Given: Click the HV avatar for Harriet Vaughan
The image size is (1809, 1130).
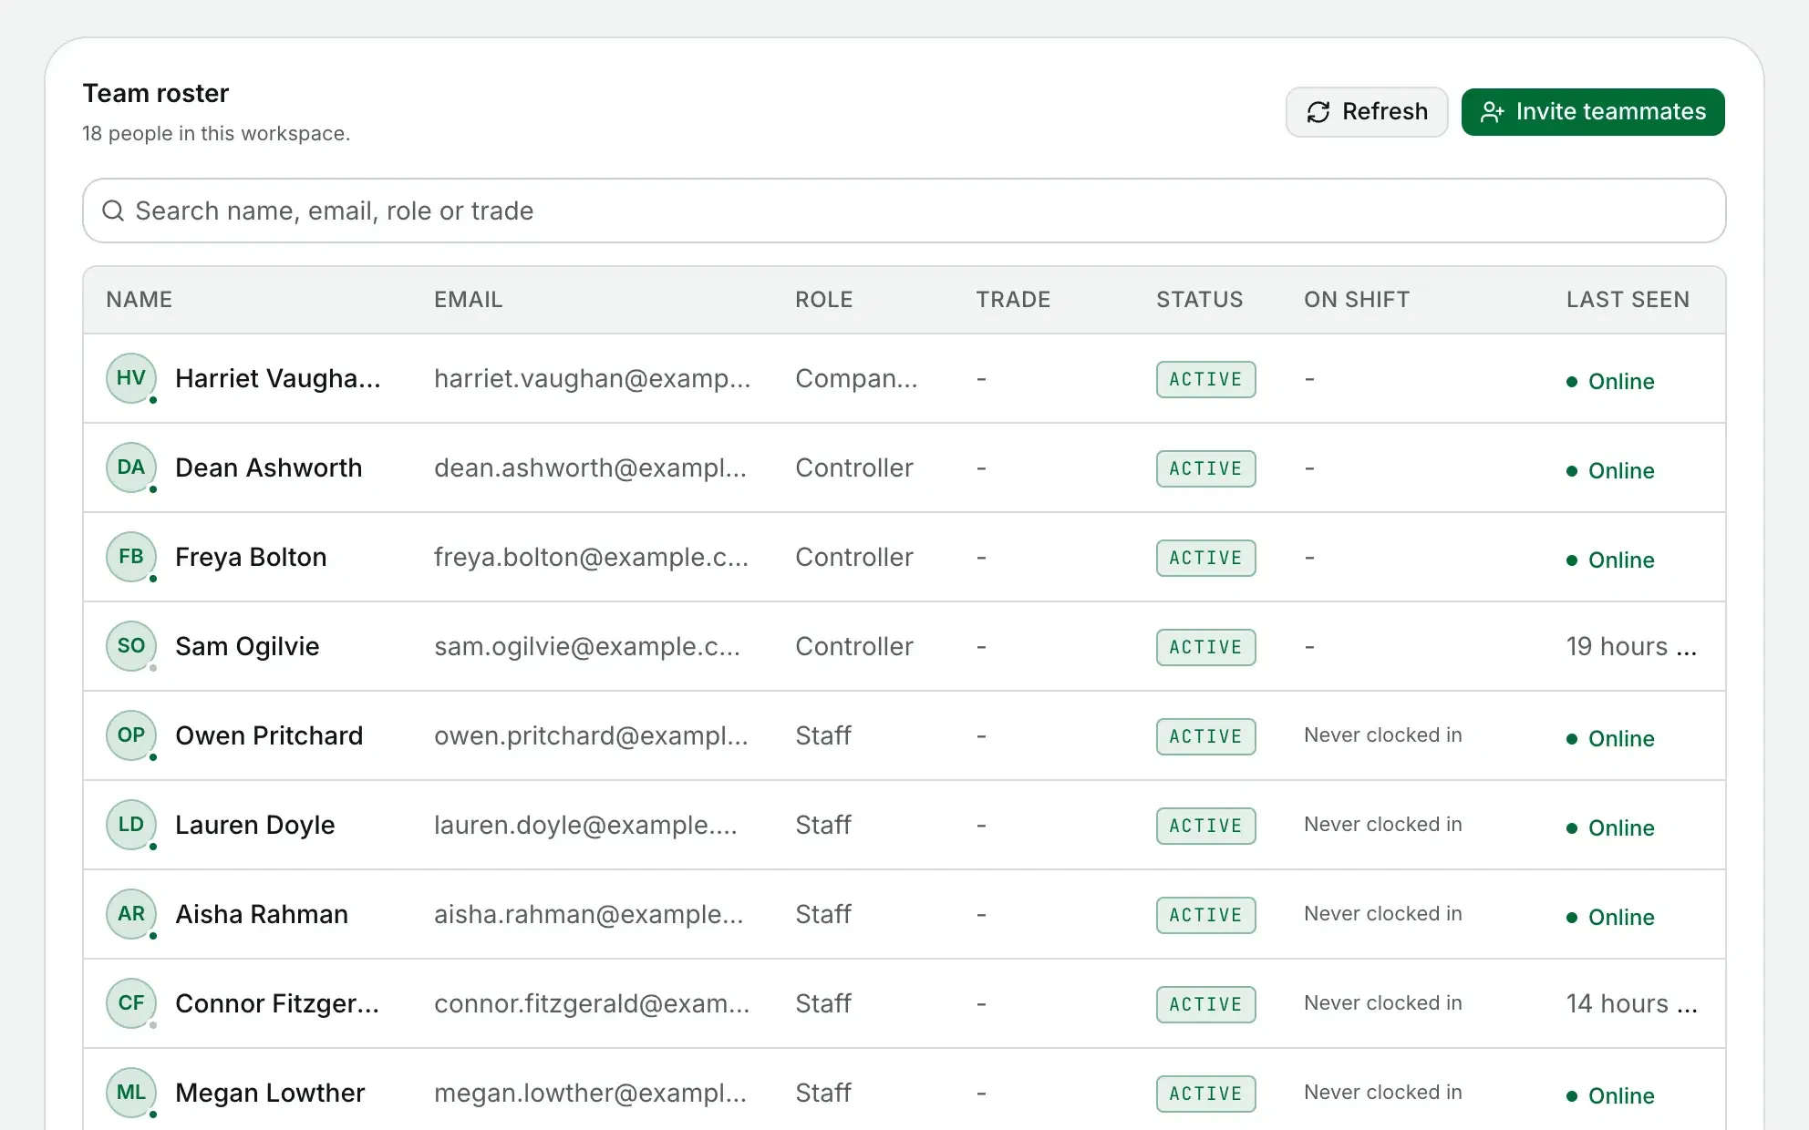Looking at the screenshot, I should coord(131,378).
